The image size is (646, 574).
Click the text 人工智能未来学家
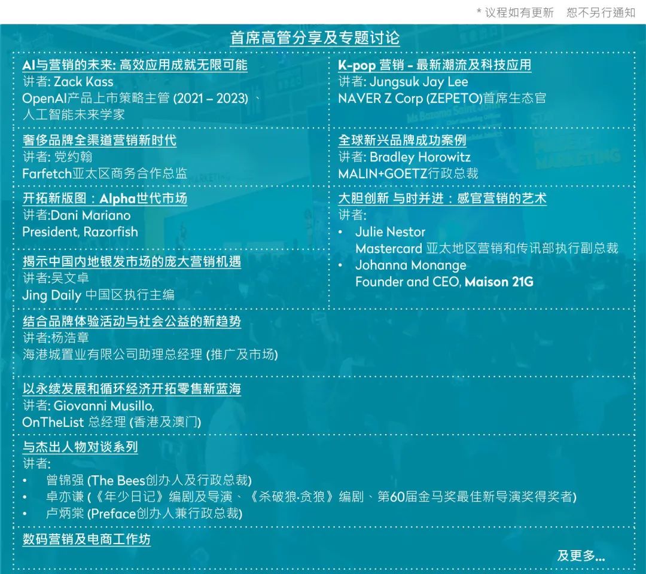pos(74,114)
